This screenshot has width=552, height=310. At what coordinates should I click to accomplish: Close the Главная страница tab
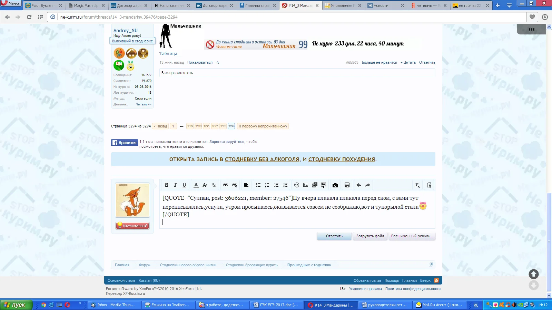[274, 6]
